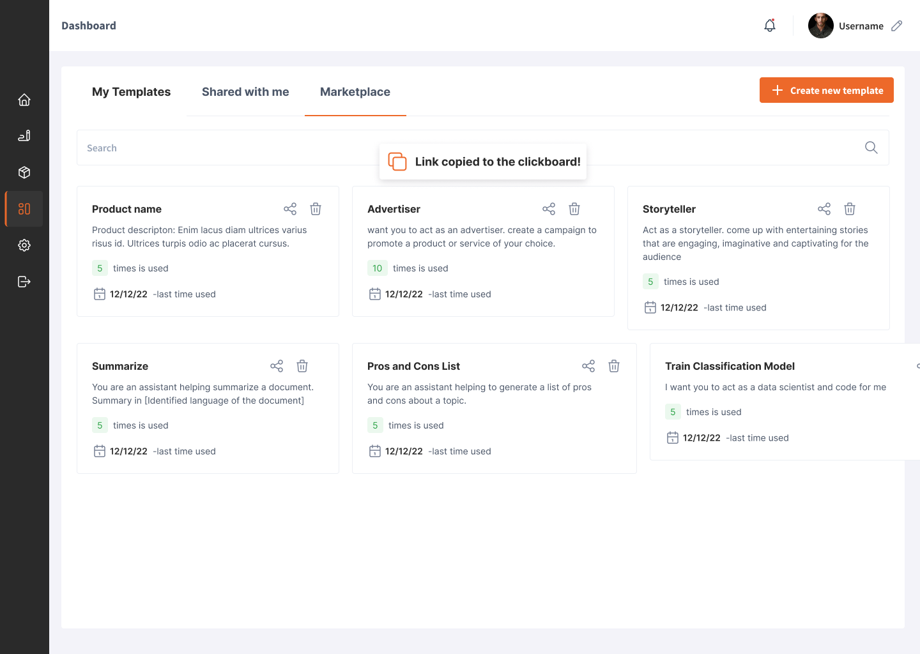Open Home from the sidebar
Image resolution: width=920 pixels, height=654 pixels.
point(24,100)
